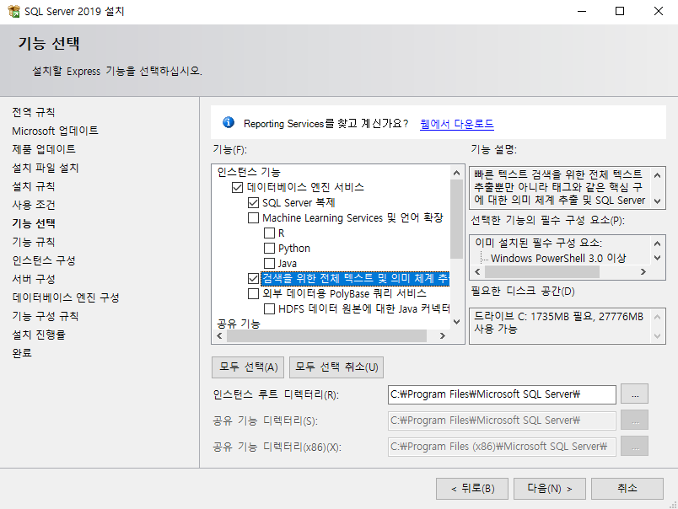
Task: Click feature list scroll up arrow
Action: pyautogui.click(x=456, y=173)
